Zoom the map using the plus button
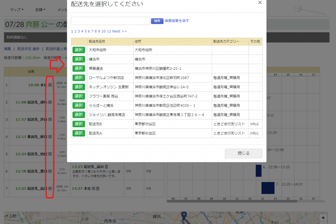This screenshot has width=336, height=224. tap(323, 217)
